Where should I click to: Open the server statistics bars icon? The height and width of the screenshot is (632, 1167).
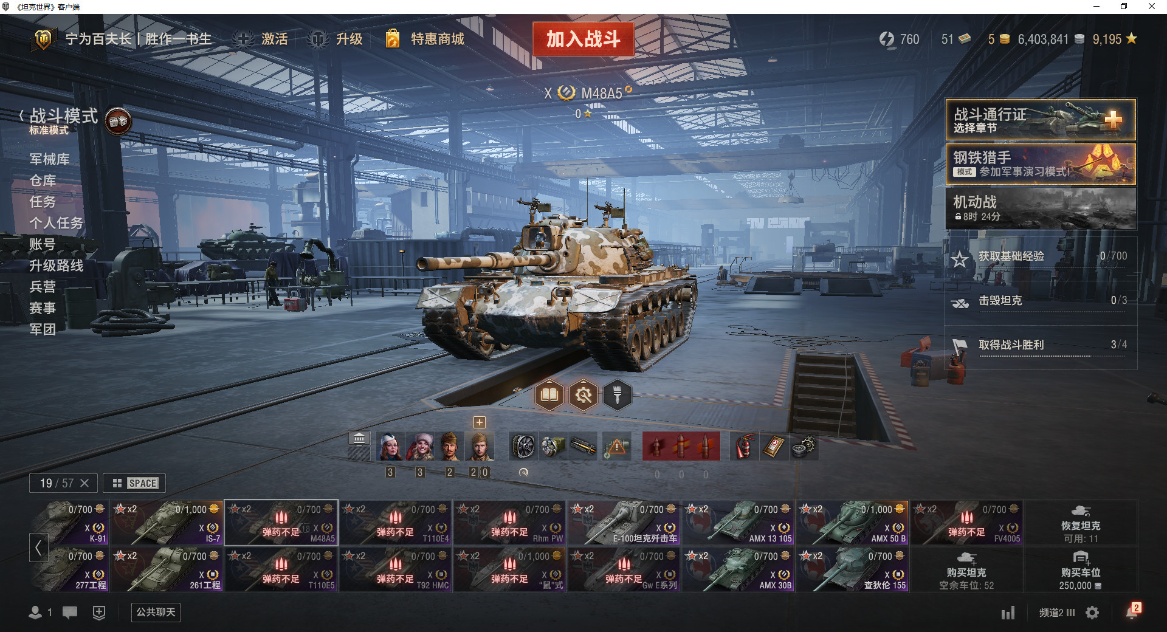pyautogui.click(x=1008, y=613)
